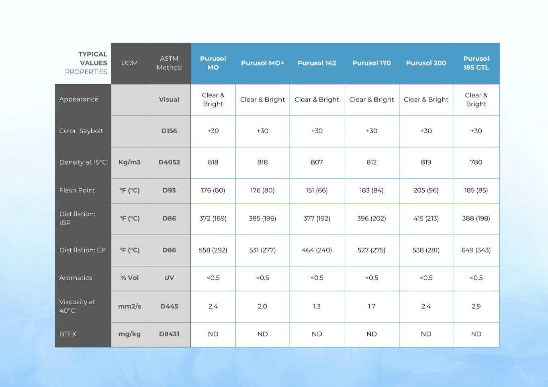
Task: Click density value 807
Action: [317, 162]
